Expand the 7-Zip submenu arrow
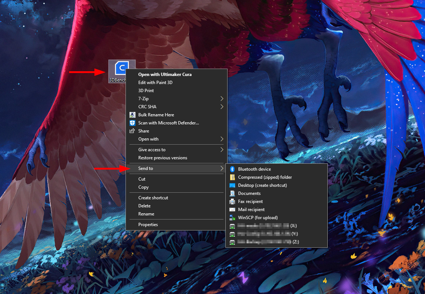Viewport: 425px width, 294px height. [x=222, y=99]
